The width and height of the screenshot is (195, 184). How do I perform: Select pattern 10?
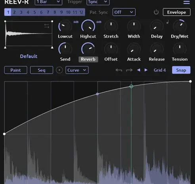(x=68, y=12)
